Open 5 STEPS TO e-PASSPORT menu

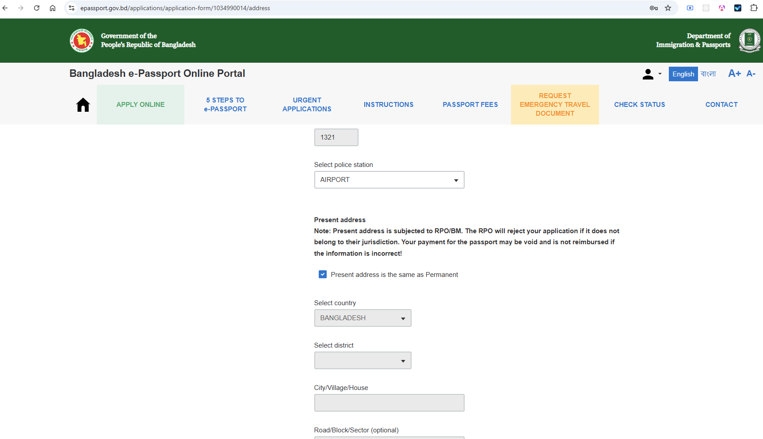point(225,105)
